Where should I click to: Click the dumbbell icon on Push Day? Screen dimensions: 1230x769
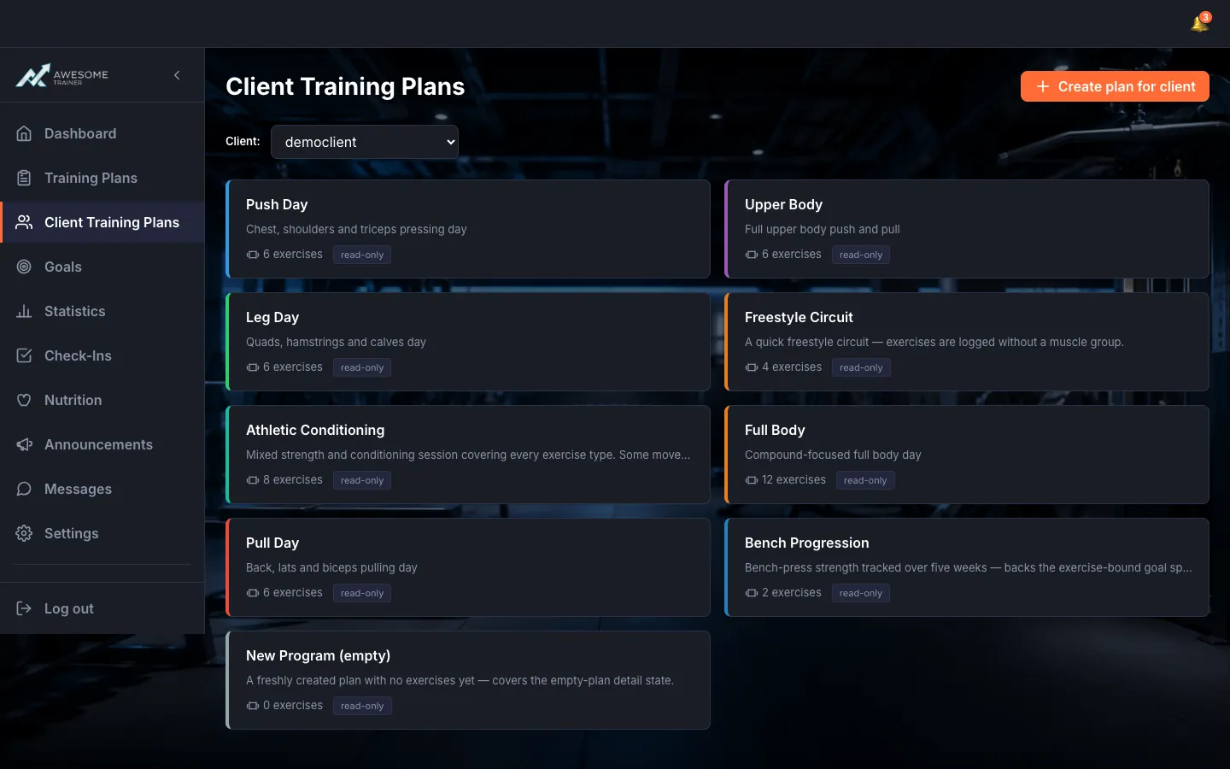(x=253, y=255)
